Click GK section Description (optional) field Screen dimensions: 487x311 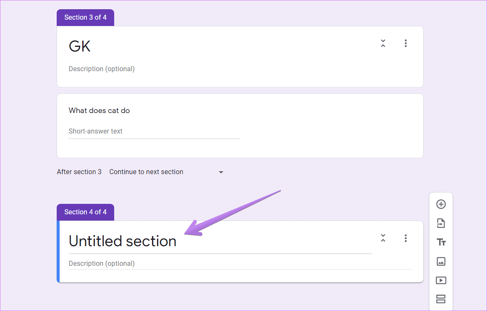102,69
